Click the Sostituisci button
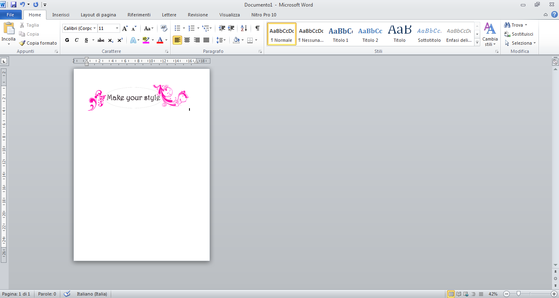The height and width of the screenshot is (298, 559). [519, 34]
